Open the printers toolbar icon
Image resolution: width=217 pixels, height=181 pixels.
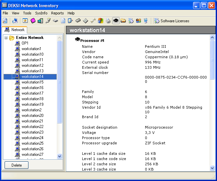108,21
